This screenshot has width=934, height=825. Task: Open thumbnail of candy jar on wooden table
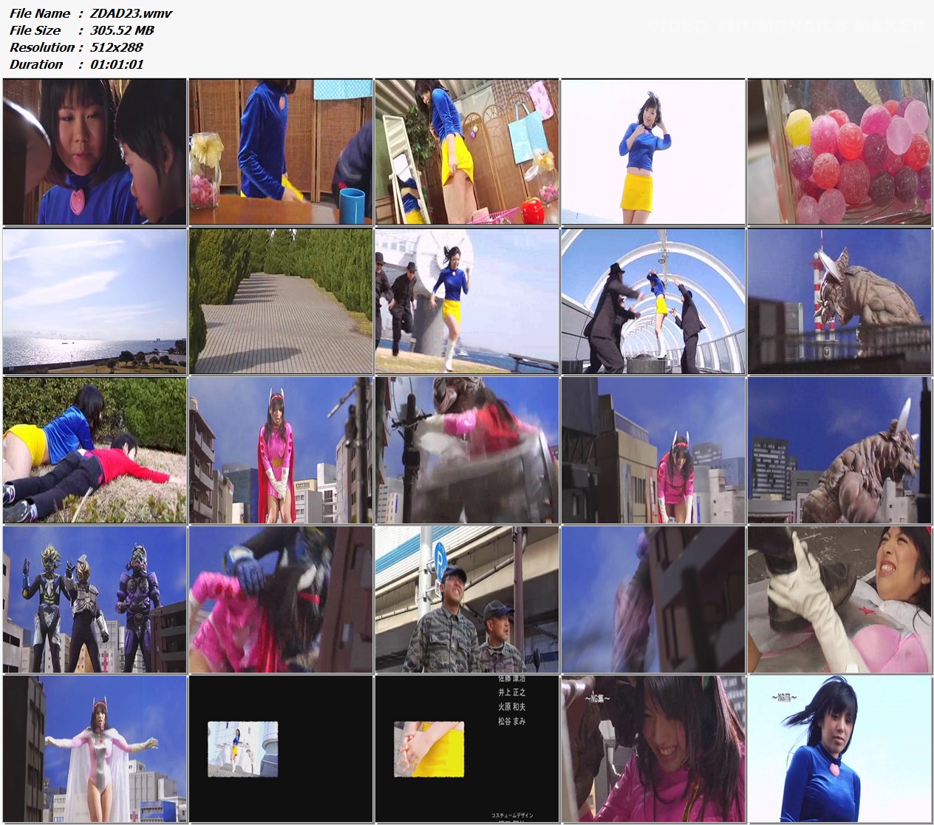[x=281, y=152]
